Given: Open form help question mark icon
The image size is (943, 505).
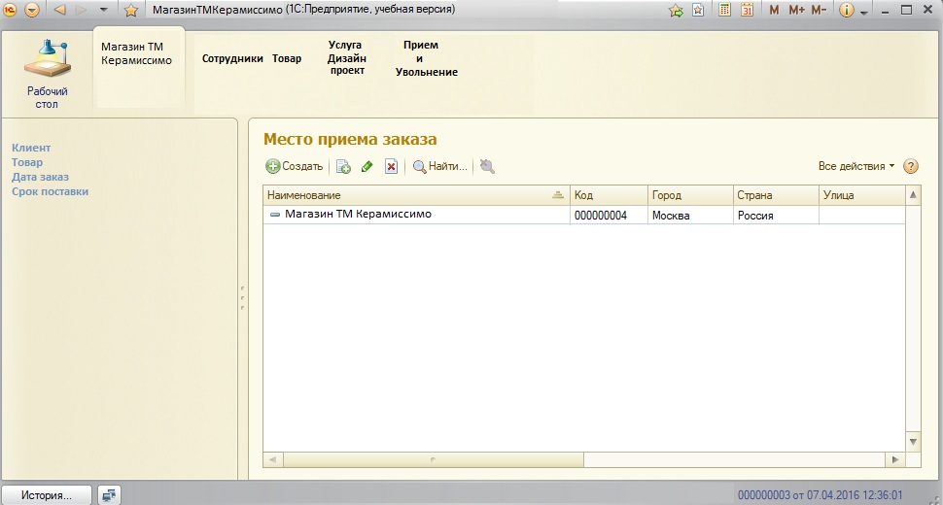Looking at the screenshot, I should tap(911, 166).
